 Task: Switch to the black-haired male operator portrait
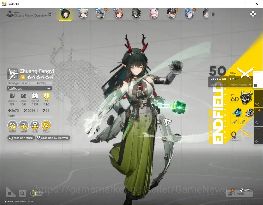click(172, 14)
